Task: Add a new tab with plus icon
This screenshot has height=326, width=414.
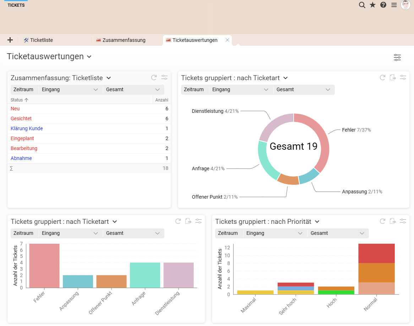Action: click(10, 40)
